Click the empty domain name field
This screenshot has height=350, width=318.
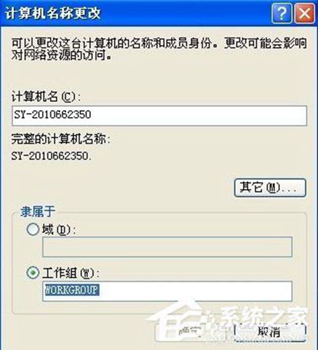click(x=167, y=247)
